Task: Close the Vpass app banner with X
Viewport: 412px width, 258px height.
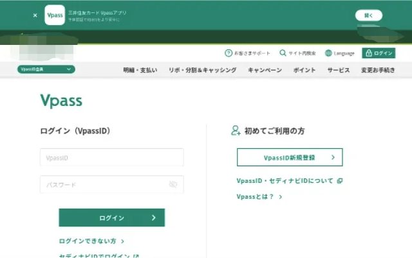Action: (x=35, y=15)
